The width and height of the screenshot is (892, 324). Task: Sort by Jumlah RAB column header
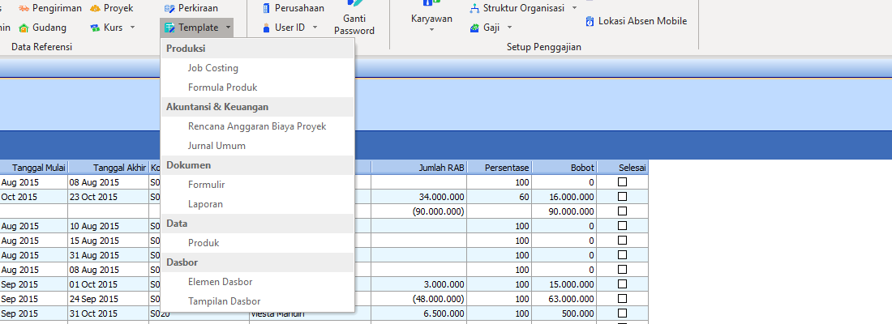click(x=419, y=168)
